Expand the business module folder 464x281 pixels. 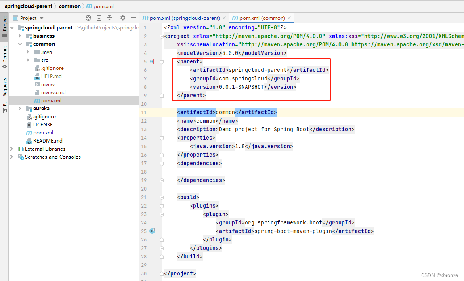[x=20, y=36]
